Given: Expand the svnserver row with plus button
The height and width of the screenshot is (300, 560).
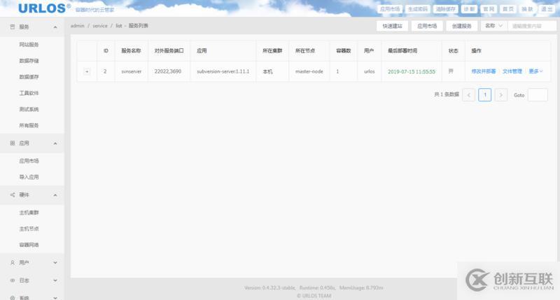Looking at the screenshot, I should (x=87, y=71).
